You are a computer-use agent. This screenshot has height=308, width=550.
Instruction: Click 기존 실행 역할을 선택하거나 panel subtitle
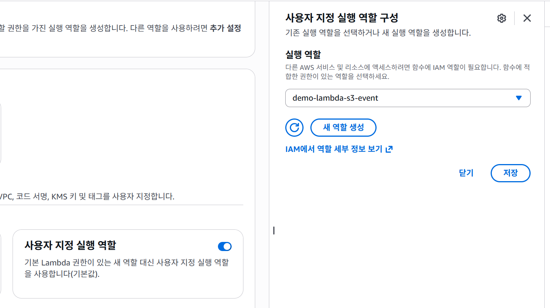point(378,33)
